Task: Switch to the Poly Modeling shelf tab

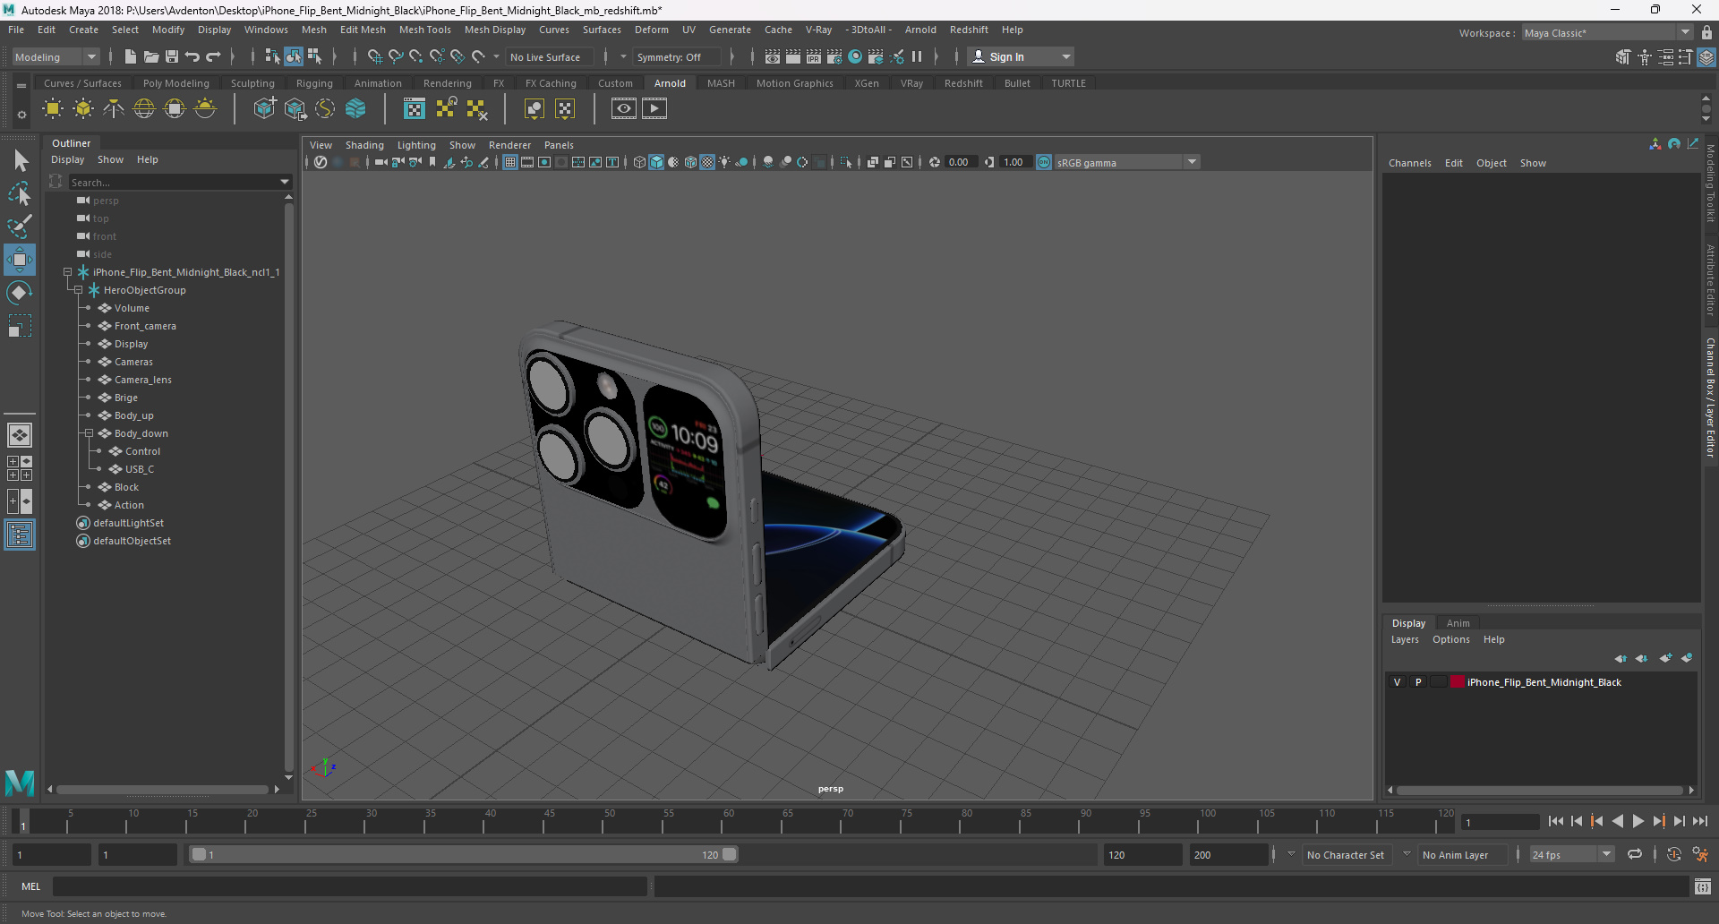Action: (176, 83)
